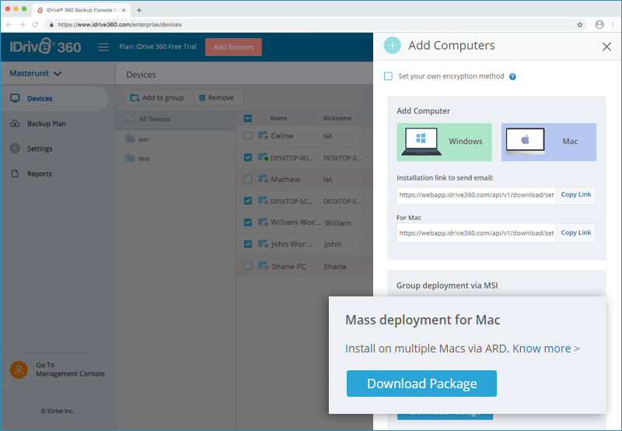Click the Settings gear icon in sidebar
This screenshot has width=622, height=431.
click(15, 149)
